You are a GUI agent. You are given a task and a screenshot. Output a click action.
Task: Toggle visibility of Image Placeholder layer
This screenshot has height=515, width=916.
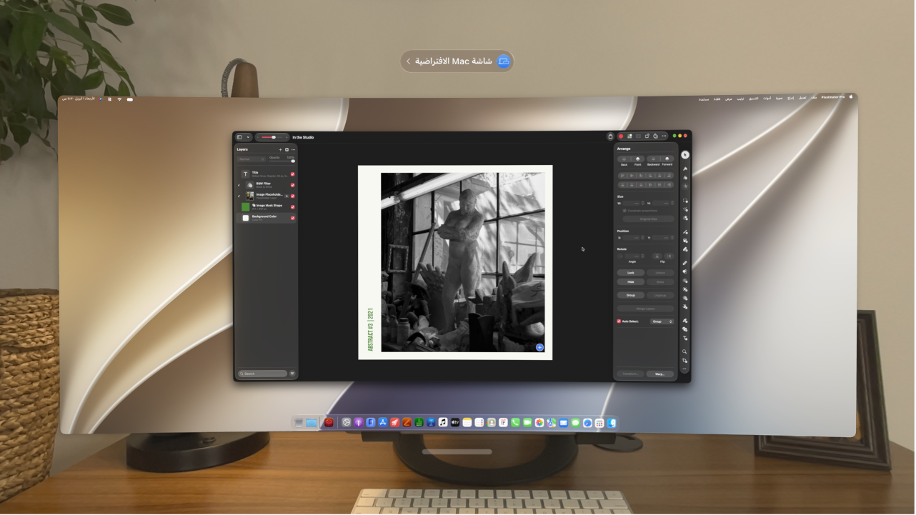coord(293,196)
